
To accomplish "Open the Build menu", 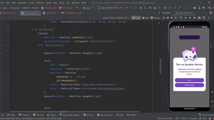I will click(49, 3).
